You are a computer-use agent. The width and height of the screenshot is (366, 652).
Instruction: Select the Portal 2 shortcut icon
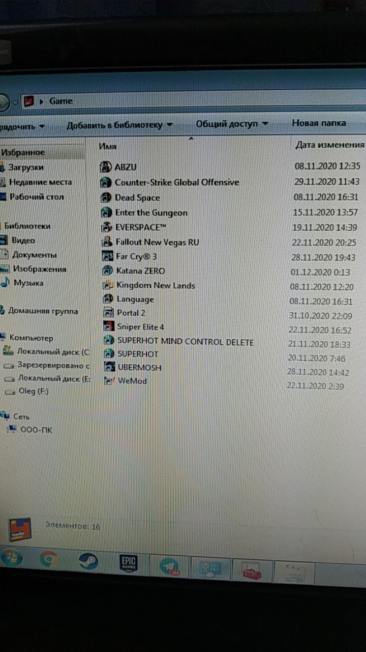pos(108,313)
